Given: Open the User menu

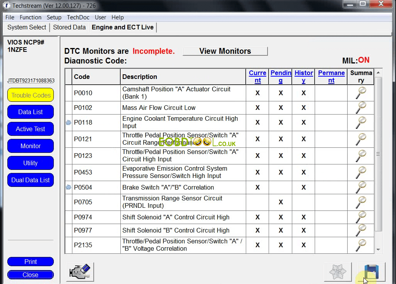Looking at the screenshot, I should 100,17.
